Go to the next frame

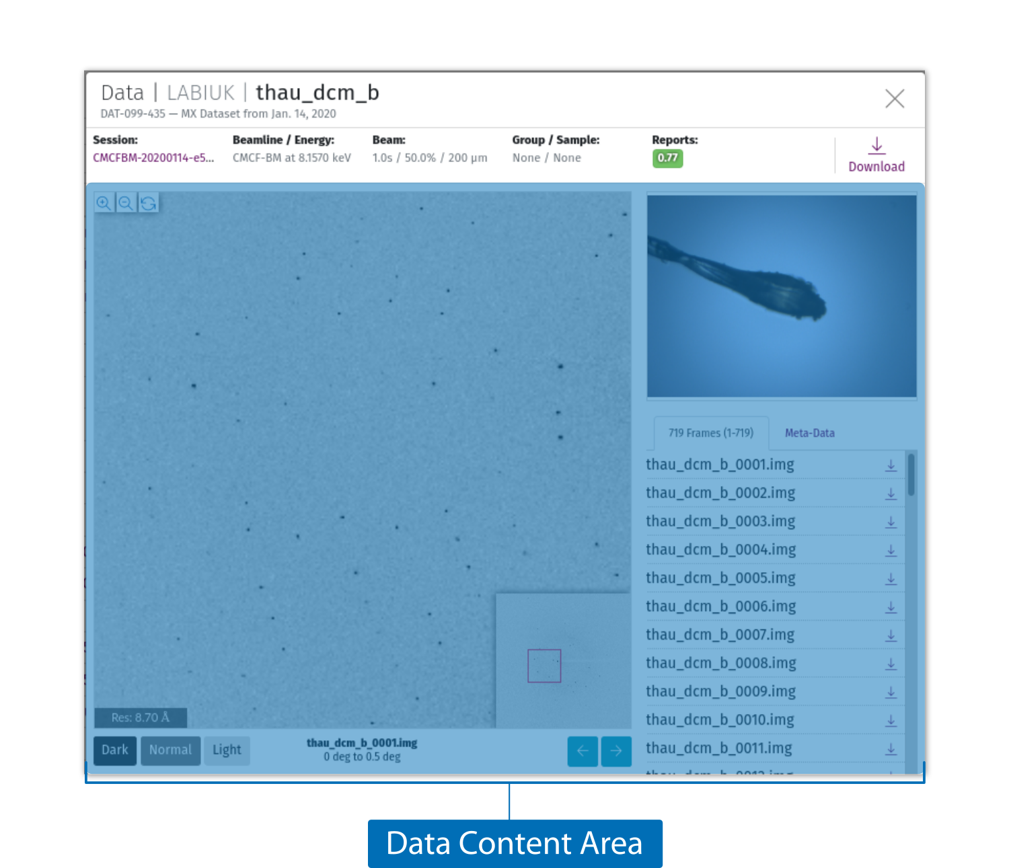(616, 751)
